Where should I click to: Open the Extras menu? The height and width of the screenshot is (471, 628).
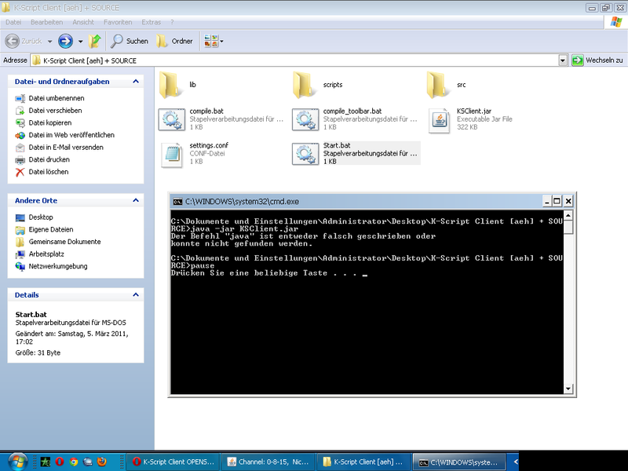(151, 22)
